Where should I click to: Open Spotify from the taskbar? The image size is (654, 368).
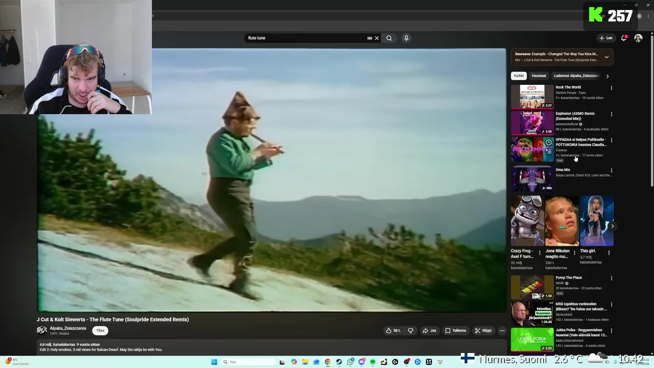(x=372, y=362)
